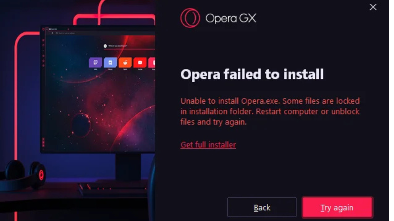Click the Opera GX circular logo icon
This screenshot has height=221, width=394.
pyautogui.click(x=190, y=18)
